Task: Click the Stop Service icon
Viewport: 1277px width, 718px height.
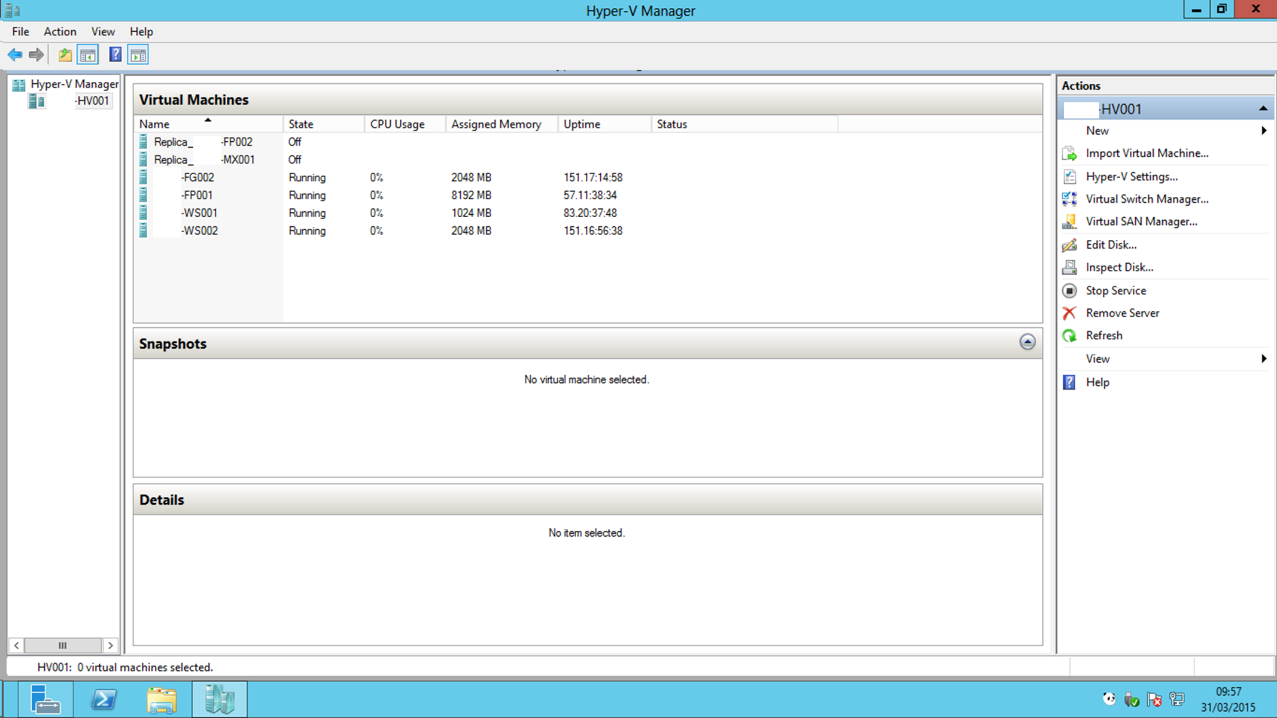Action: 1069,291
